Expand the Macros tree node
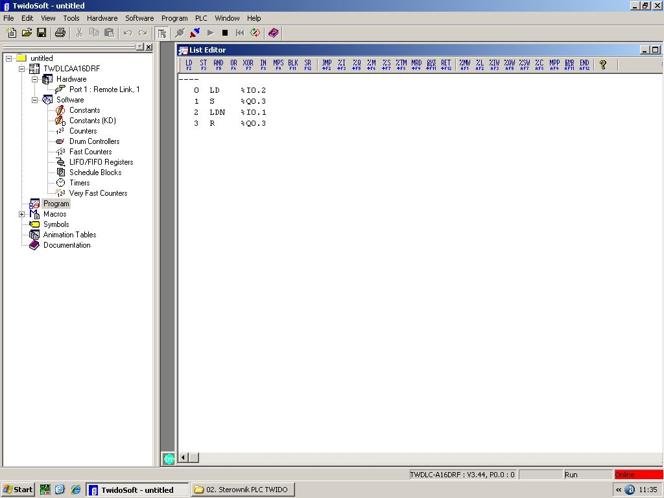Viewport: 664px width, 498px height. point(22,214)
